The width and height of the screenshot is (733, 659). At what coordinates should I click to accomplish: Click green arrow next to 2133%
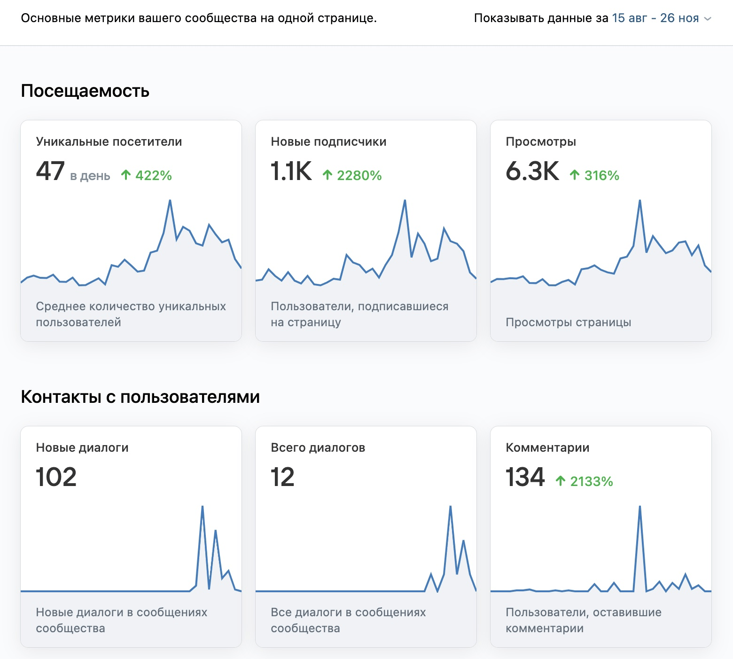pyautogui.click(x=560, y=481)
